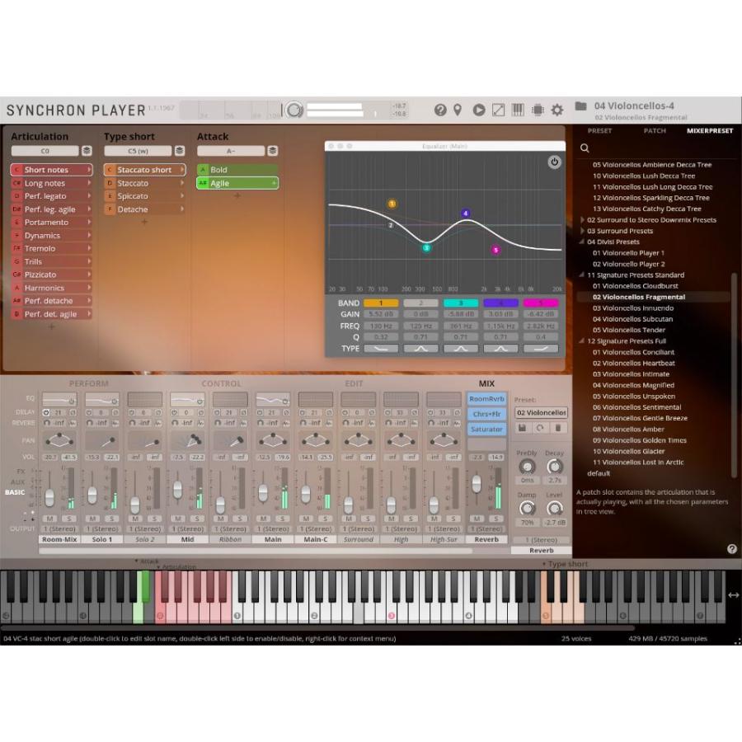Select the Bold attack slot
This screenshot has height=742, width=742.
(237, 169)
